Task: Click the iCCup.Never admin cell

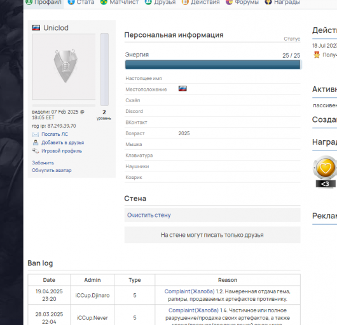Action: coord(92,318)
